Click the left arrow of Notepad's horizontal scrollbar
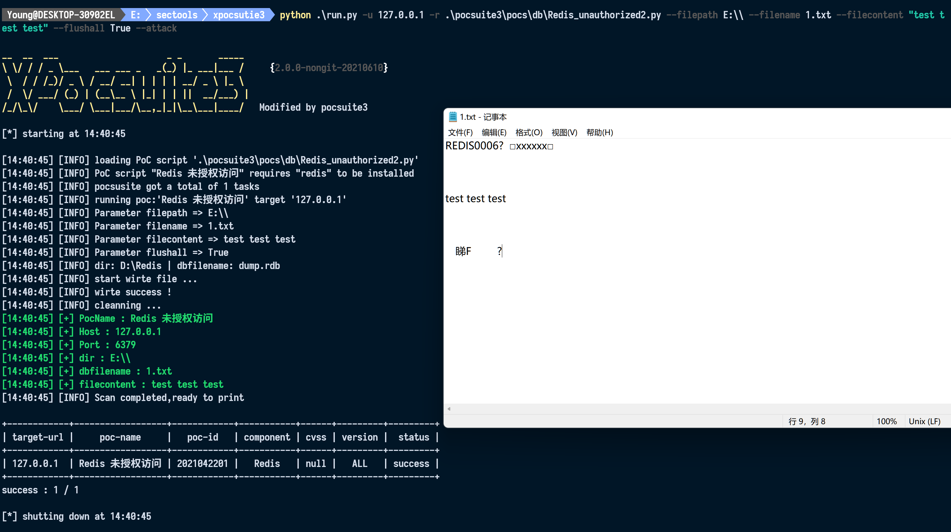The width and height of the screenshot is (951, 532). pos(449,409)
